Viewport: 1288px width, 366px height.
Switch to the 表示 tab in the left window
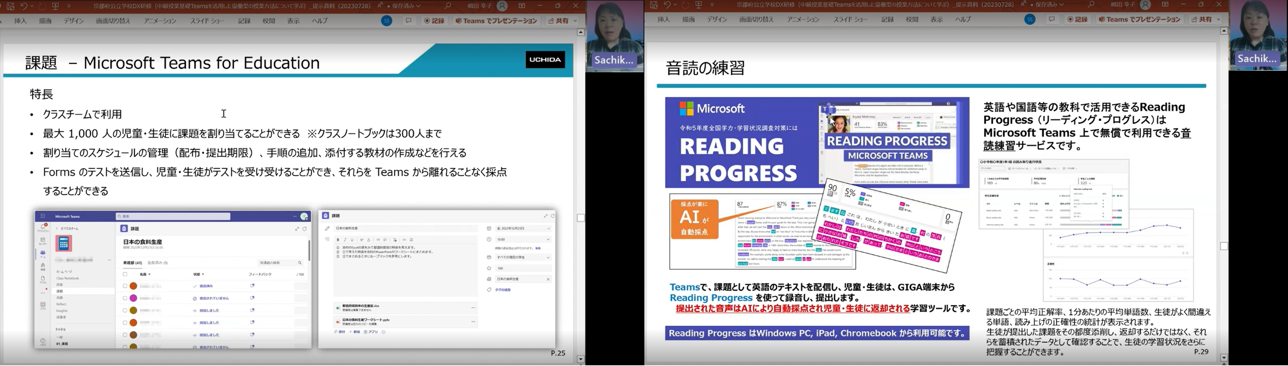pyautogui.click(x=294, y=21)
